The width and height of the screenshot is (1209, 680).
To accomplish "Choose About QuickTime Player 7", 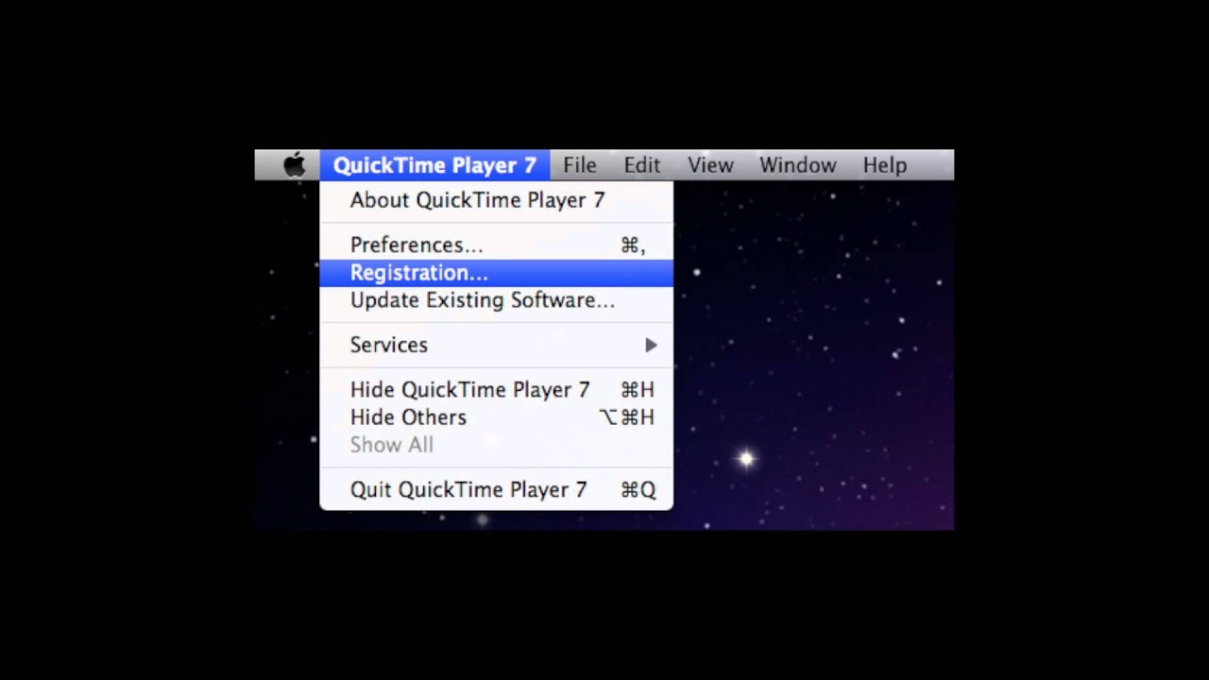I will point(497,200).
